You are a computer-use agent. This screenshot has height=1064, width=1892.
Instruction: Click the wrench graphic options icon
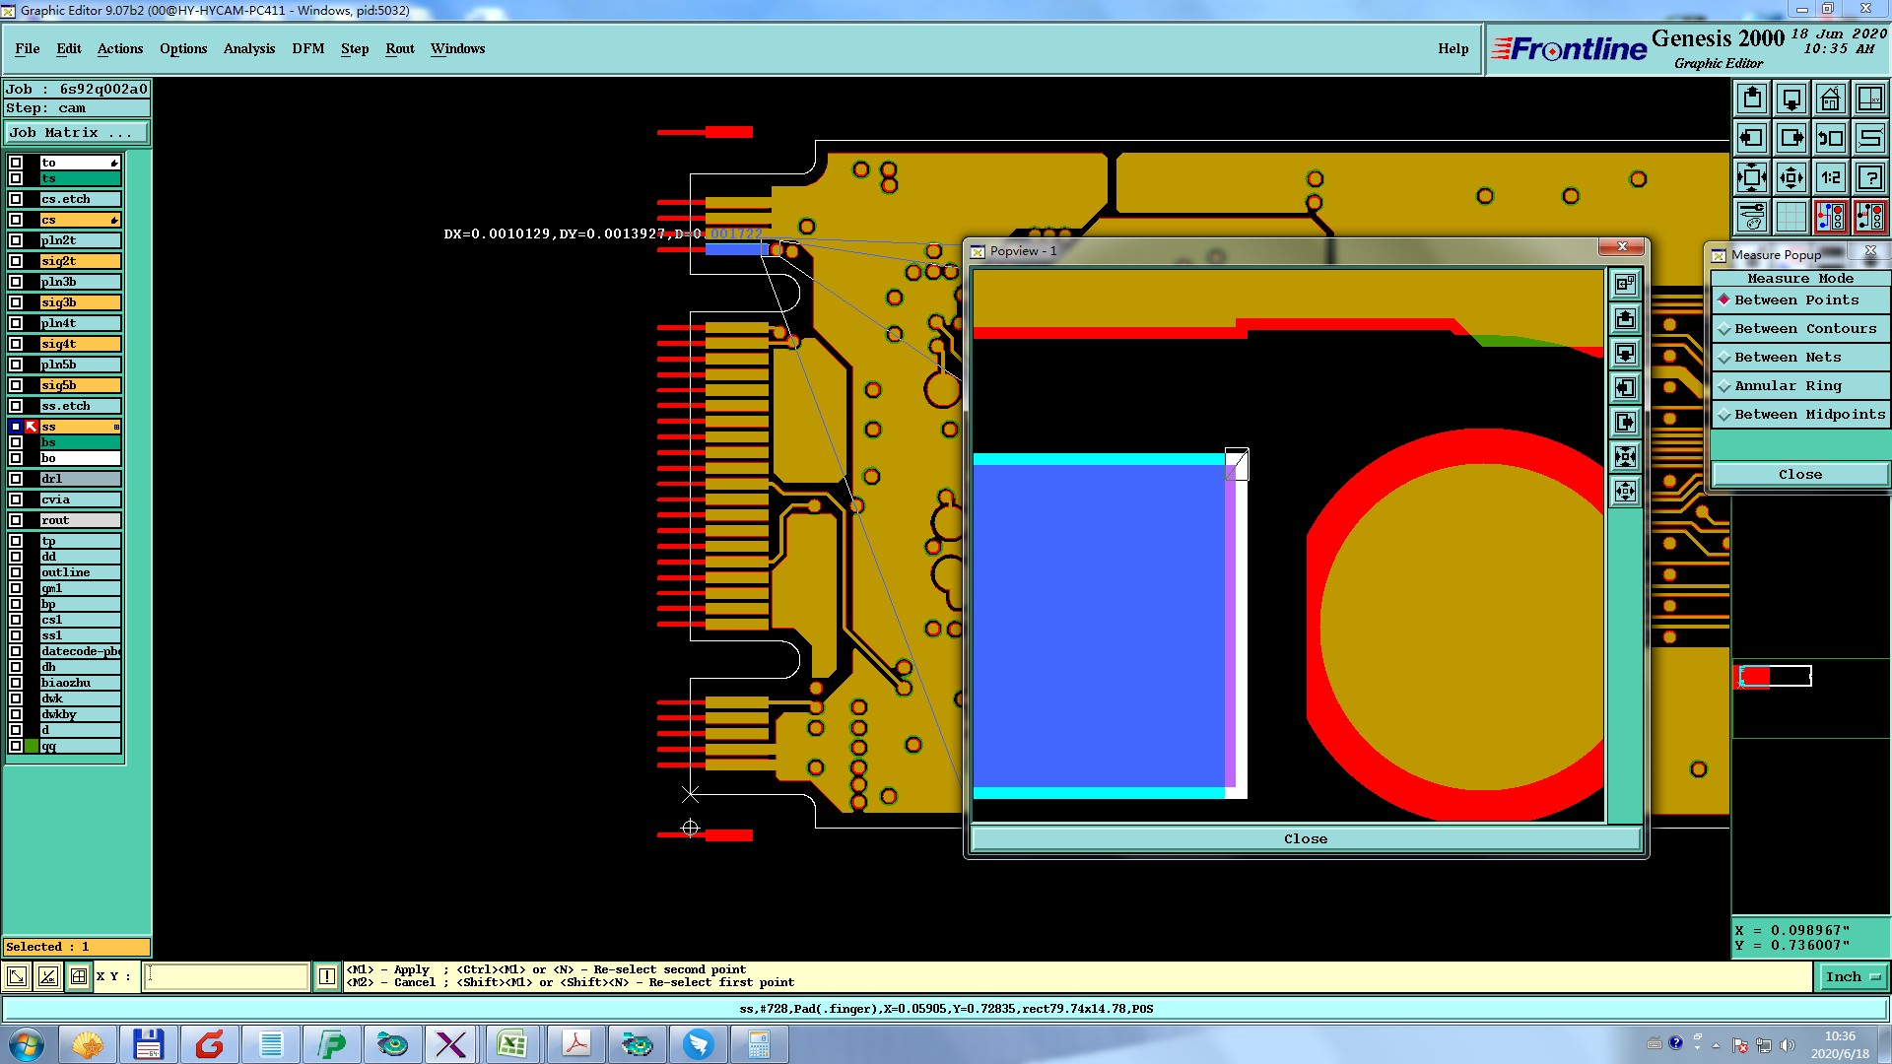(x=1752, y=217)
